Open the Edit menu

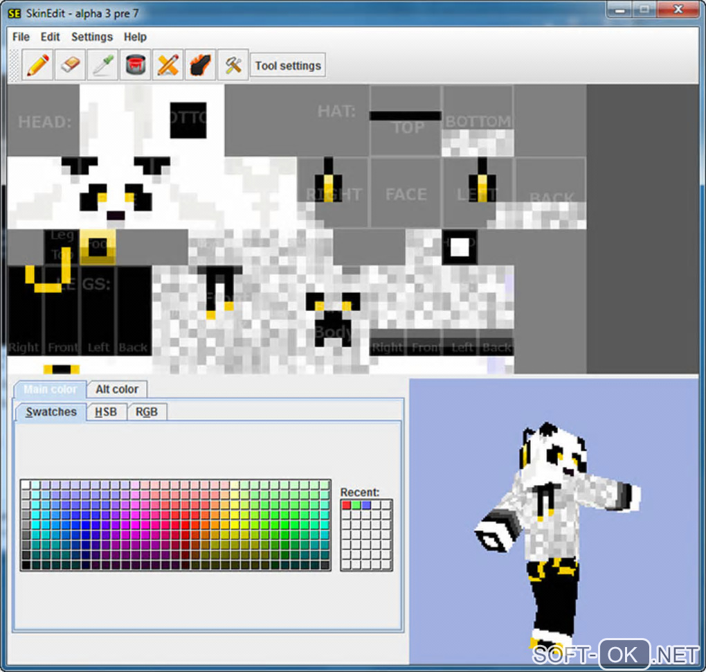tap(50, 37)
